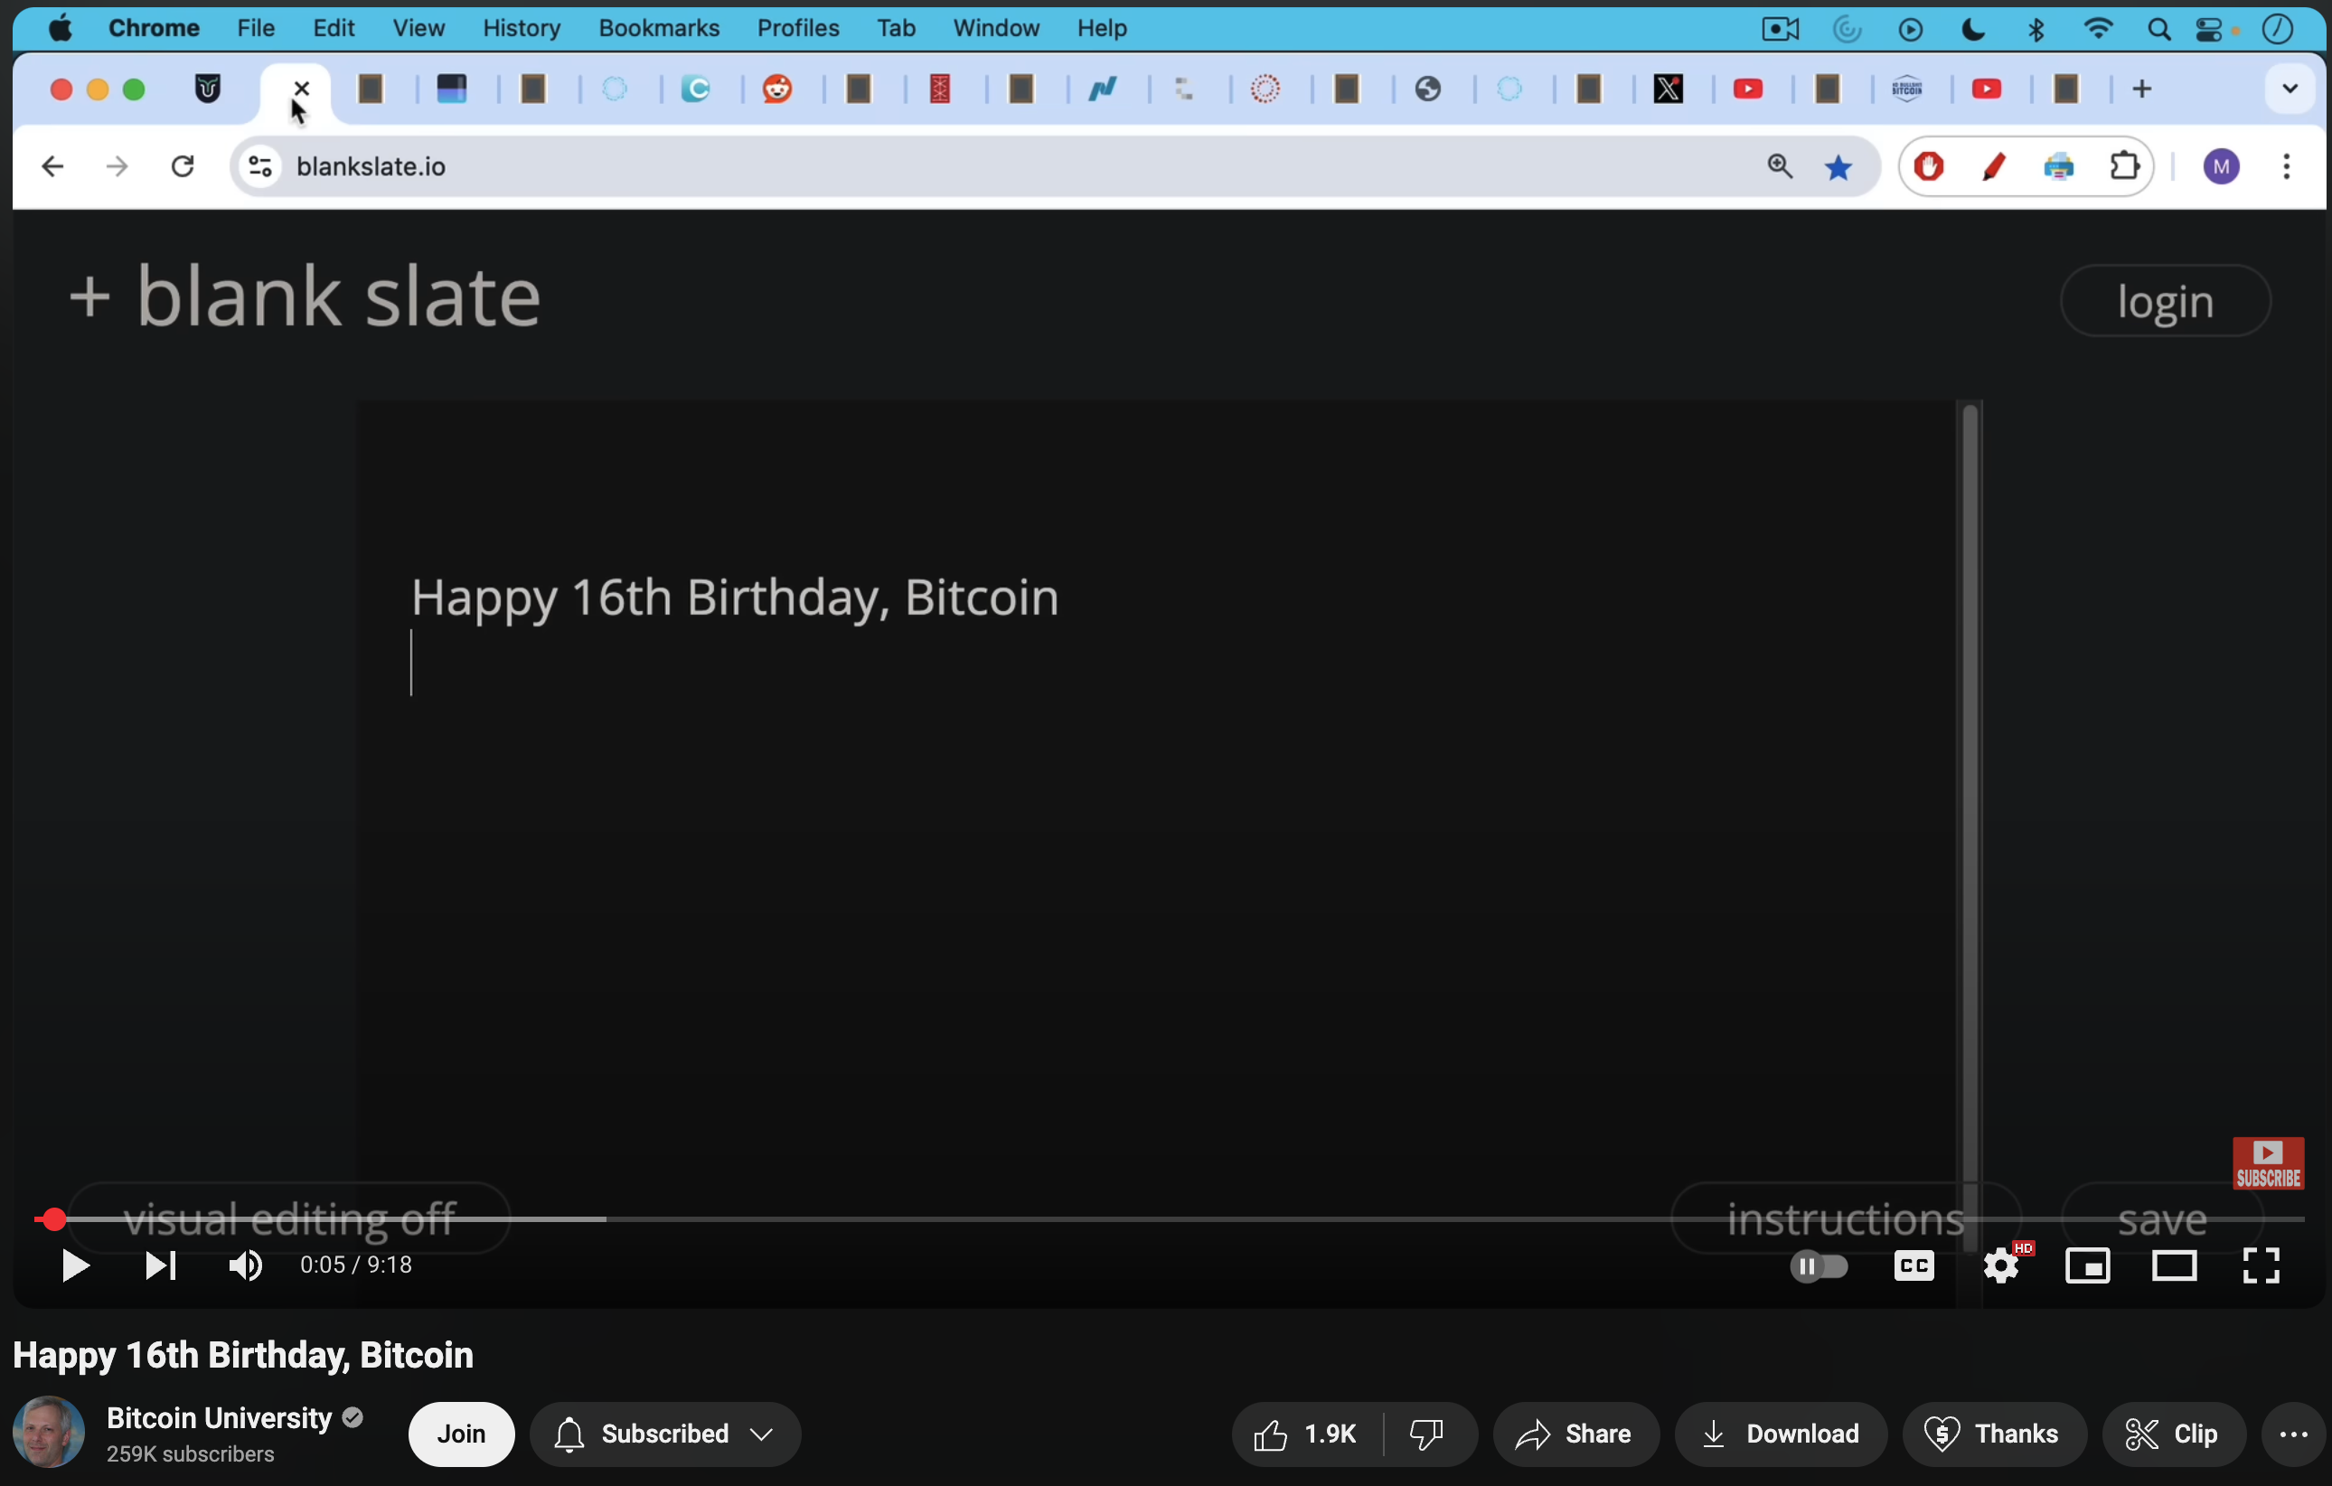Toggle autoplay switch
Screen dimensions: 2332x1486
coord(1819,1265)
